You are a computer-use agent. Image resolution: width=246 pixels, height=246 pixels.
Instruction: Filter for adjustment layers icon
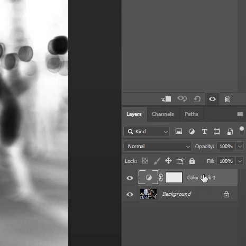pyautogui.click(x=192, y=132)
